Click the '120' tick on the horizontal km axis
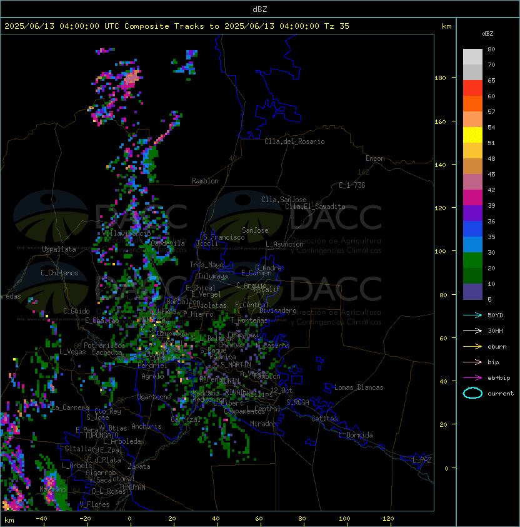Viewport: 520px width, 527px height. [x=388, y=519]
